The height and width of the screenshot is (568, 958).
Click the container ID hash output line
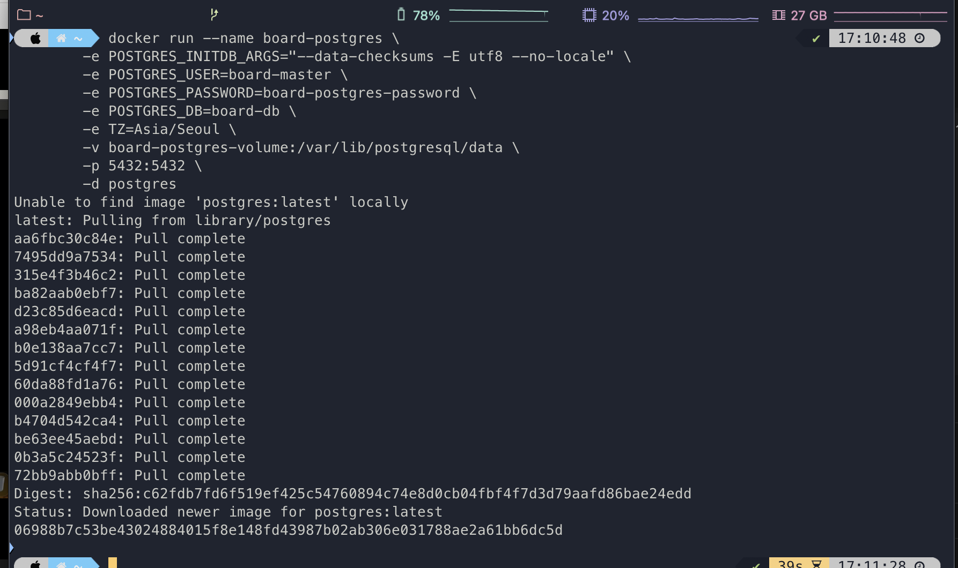tap(288, 530)
